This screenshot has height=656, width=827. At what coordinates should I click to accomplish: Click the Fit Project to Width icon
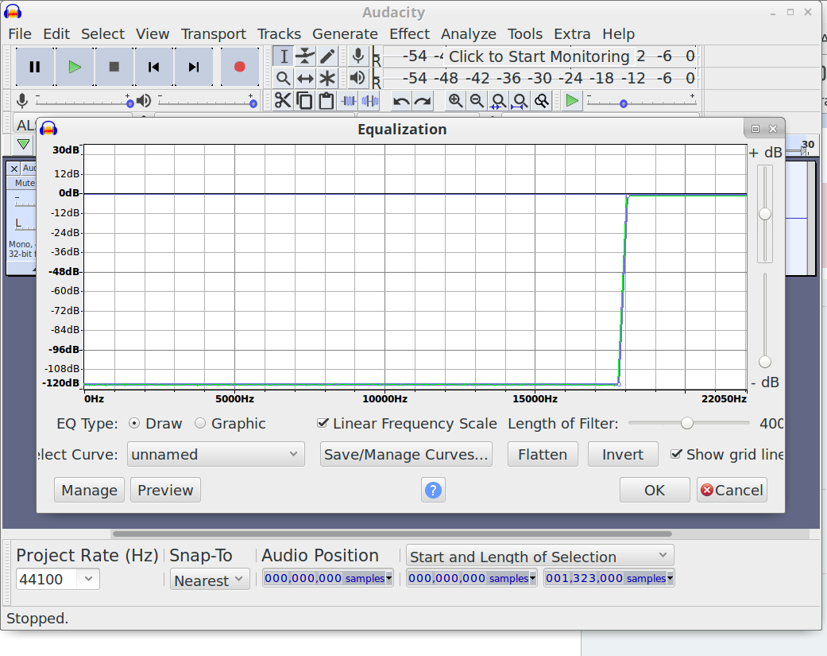pyautogui.click(x=520, y=100)
